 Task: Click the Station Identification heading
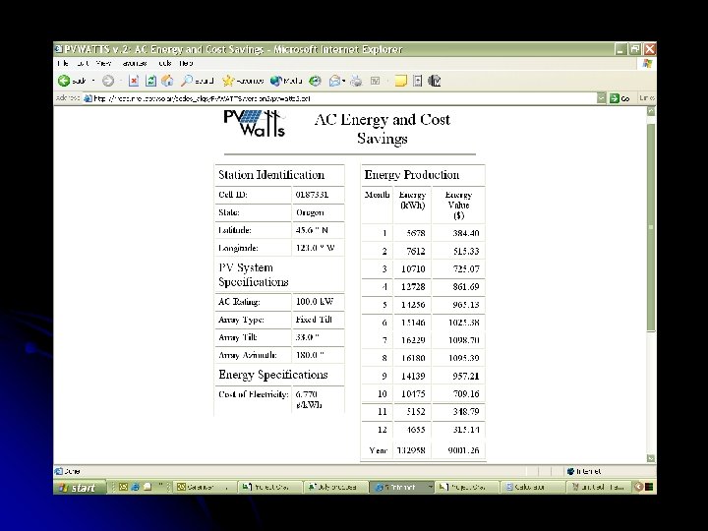click(271, 175)
